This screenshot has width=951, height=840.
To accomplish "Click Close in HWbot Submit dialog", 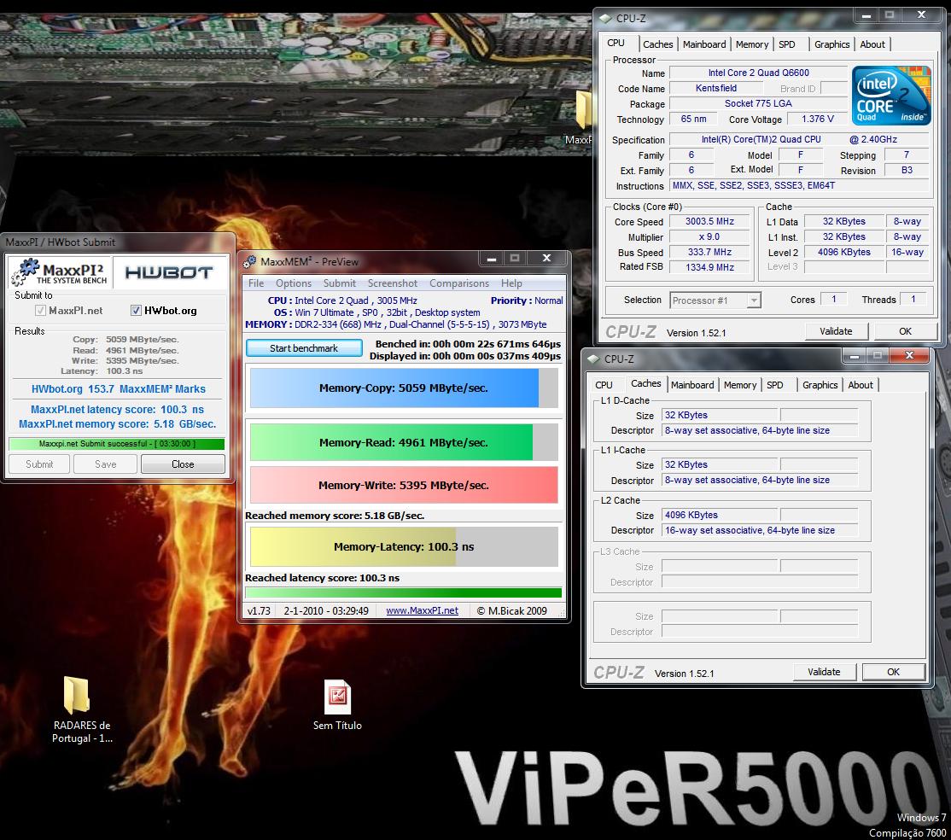I will (x=183, y=464).
